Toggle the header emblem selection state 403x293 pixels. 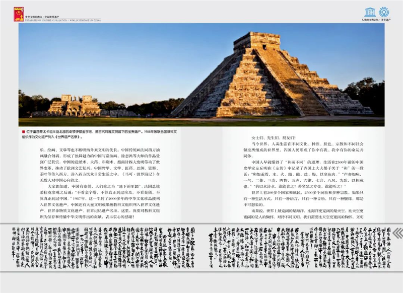tap(18, 14)
